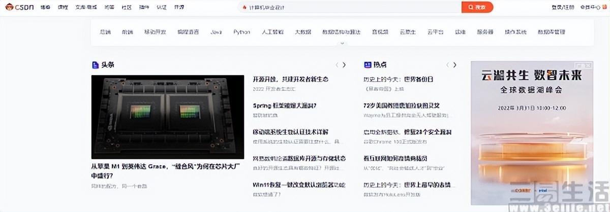Open the Spring framework vulnerability headline
The image size is (610, 212).
(x=285, y=105)
